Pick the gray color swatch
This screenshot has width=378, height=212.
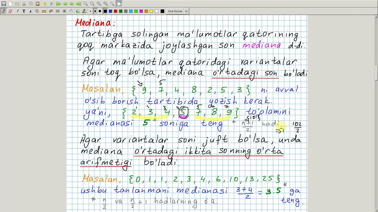coord(126,11)
